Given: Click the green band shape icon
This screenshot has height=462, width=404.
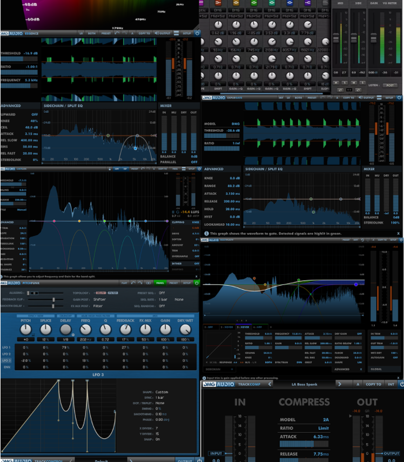Looking at the screenshot, I should tap(254, 3).
